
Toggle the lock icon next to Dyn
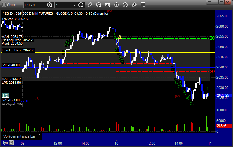click(x=11, y=143)
